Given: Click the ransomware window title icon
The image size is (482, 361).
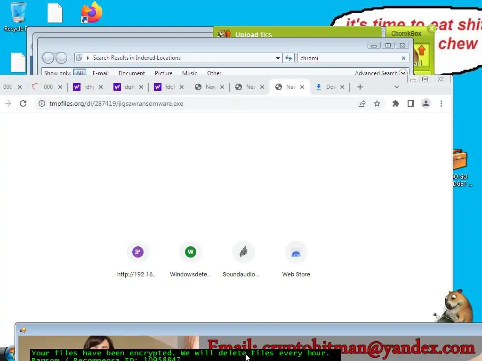Looking at the screenshot, I should [23, 330].
